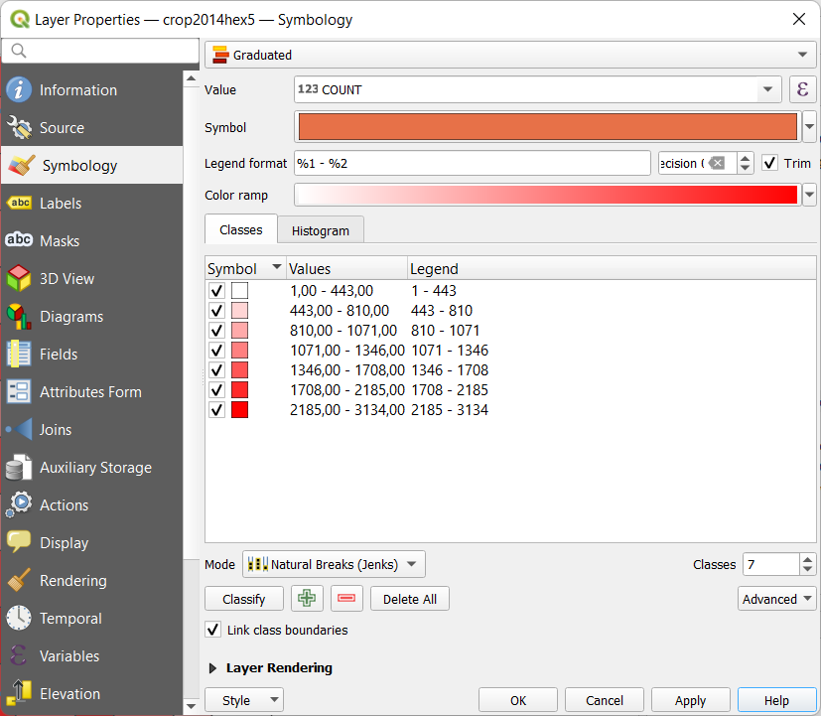Open the Graduated renderer type dropdown

coord(510,56)
